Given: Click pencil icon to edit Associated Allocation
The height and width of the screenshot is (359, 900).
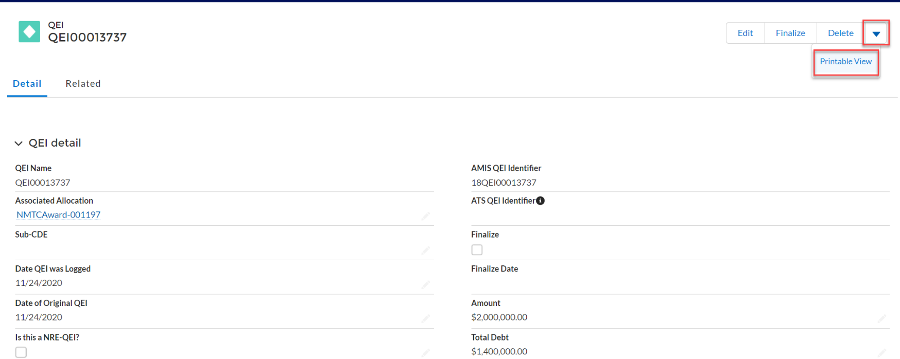Looking at the screenshot, I should point(425,216).
